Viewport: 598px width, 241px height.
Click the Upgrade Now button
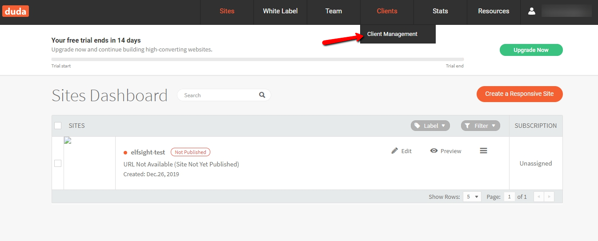[x=531, y=50]
